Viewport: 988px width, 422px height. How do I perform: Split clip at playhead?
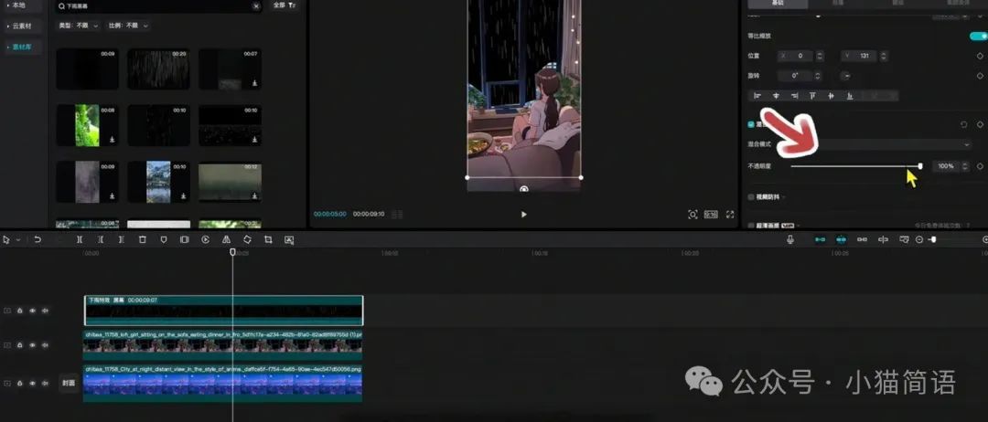pos(80,239)
